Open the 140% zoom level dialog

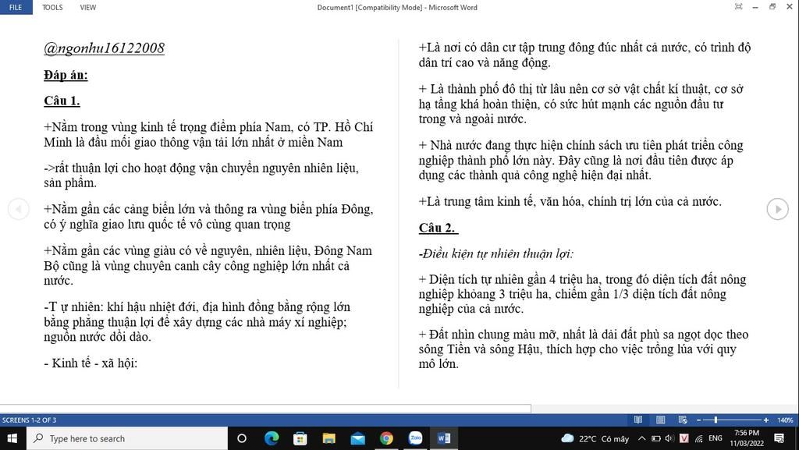[x=785, y=420]
